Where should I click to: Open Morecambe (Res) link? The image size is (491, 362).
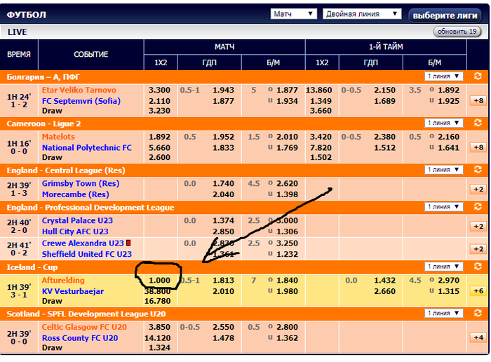(76, 194)
